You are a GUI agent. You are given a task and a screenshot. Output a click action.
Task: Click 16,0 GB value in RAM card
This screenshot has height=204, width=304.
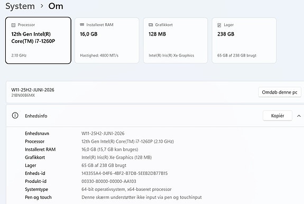click(89, 34)
